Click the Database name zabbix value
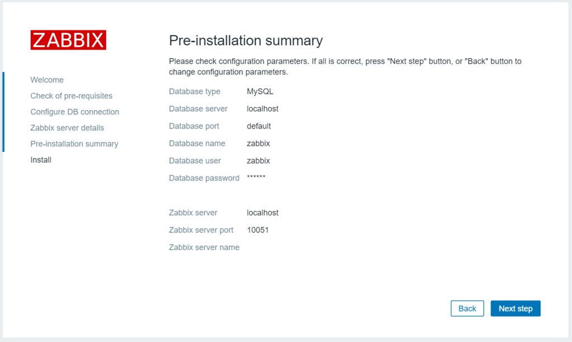The image size is (572, 342). point(258,144)
